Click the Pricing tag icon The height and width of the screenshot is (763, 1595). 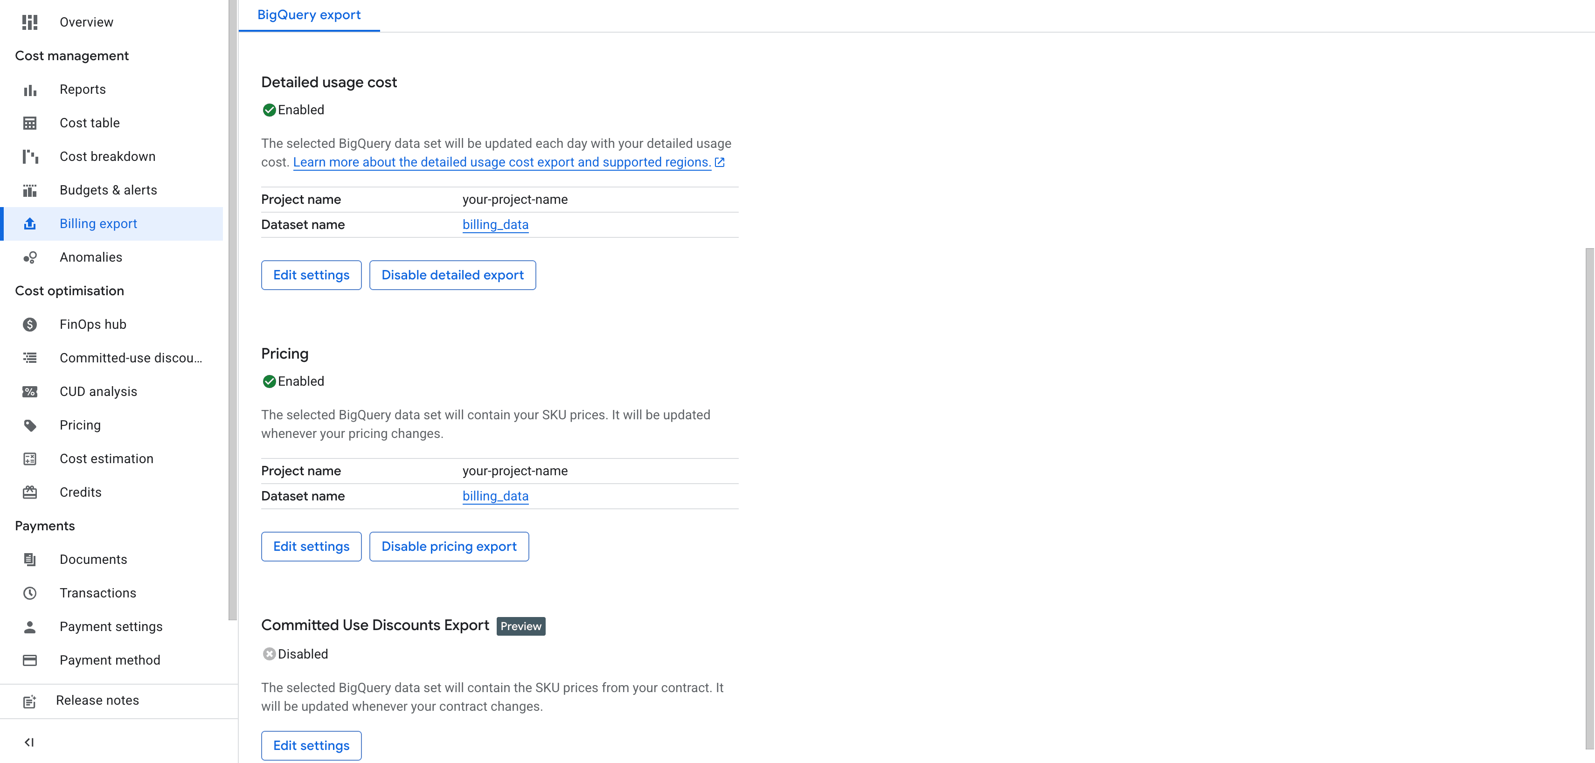30,425
